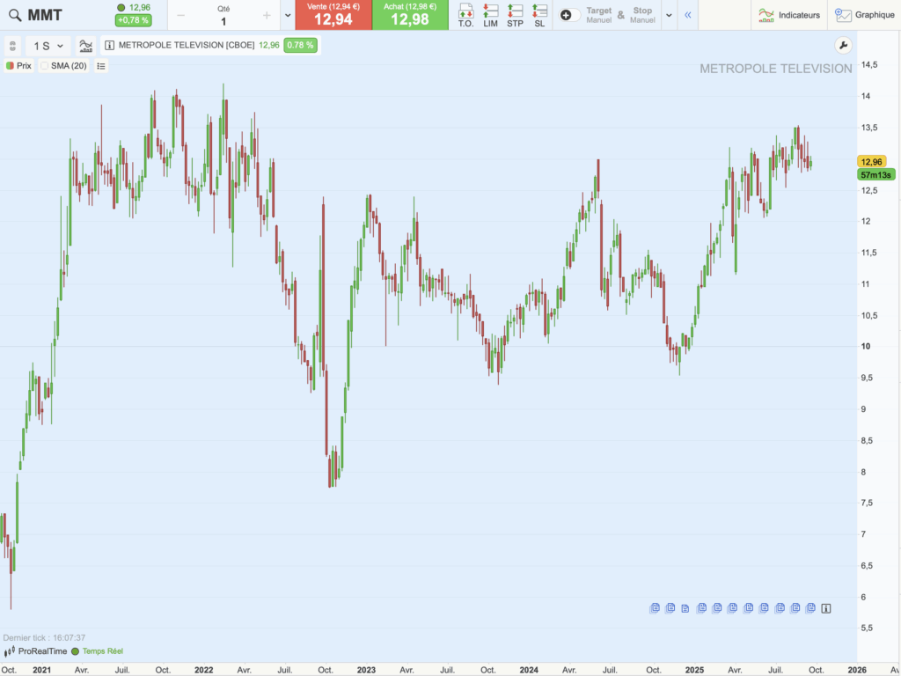Click the chart style icon beside timeframe
The image size is (901, 676).
pyautogui.click(x=85, y=46)
